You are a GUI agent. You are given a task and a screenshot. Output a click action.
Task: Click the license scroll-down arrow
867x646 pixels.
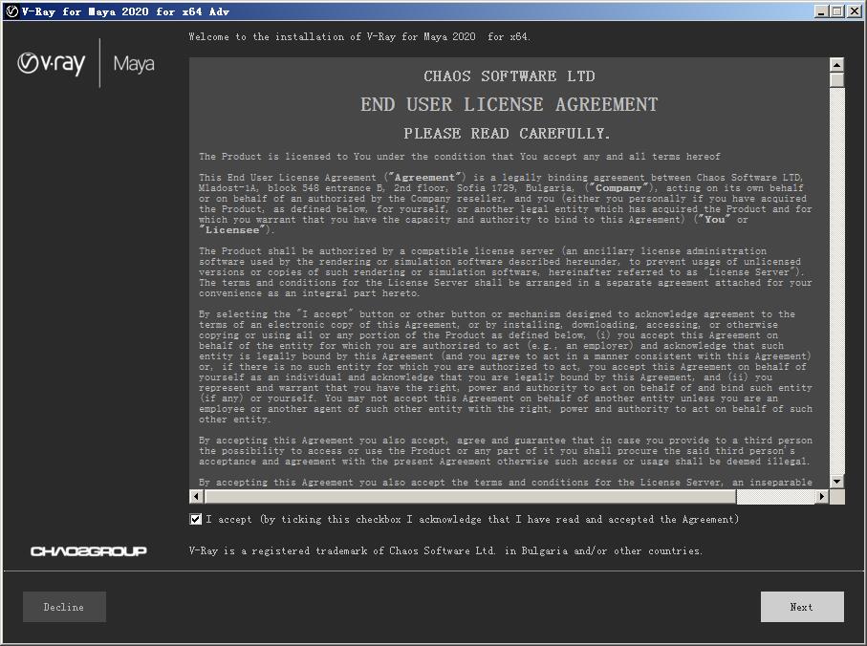click(837, 482)
